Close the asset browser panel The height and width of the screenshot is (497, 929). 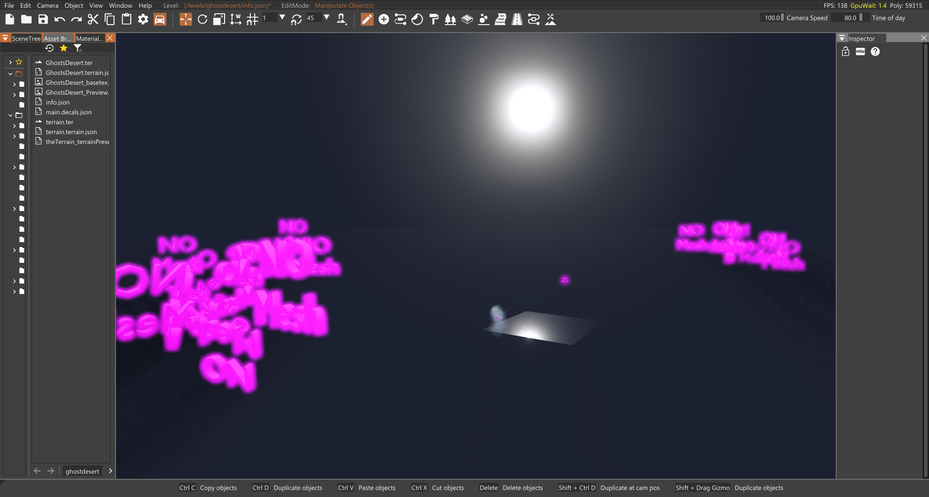coord(110,38)
